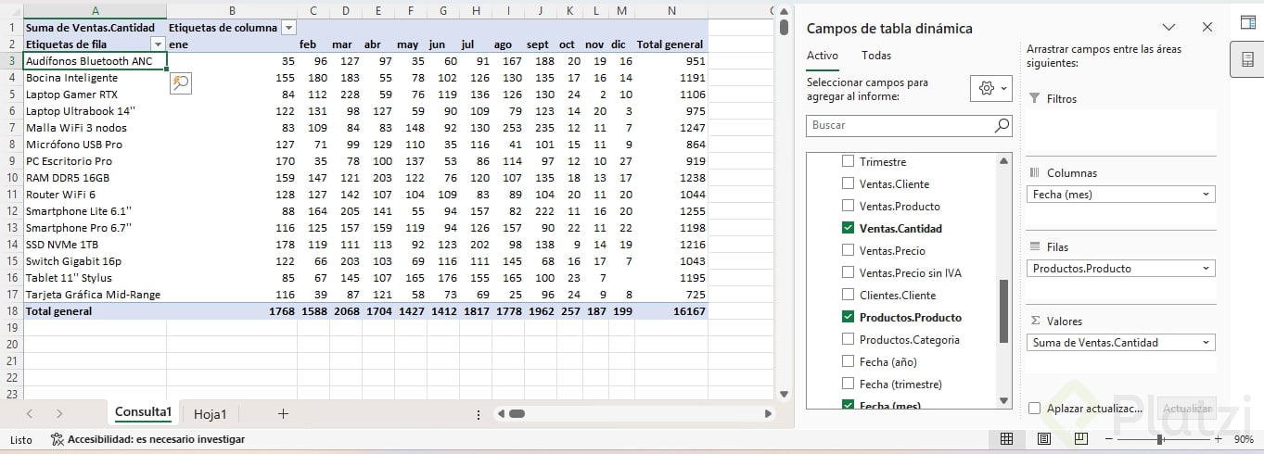Select the Todas tab in field pane
This screenshot has width=1264, height=454.
[876, 56]
